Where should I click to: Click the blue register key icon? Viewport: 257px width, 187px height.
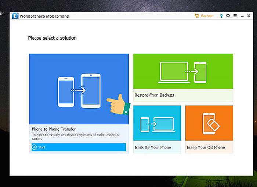coord(221,16)
